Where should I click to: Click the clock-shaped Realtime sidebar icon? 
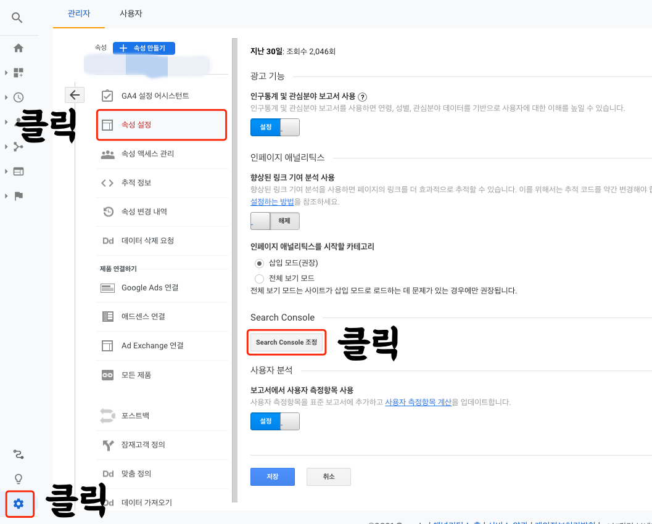coord(18,97)
